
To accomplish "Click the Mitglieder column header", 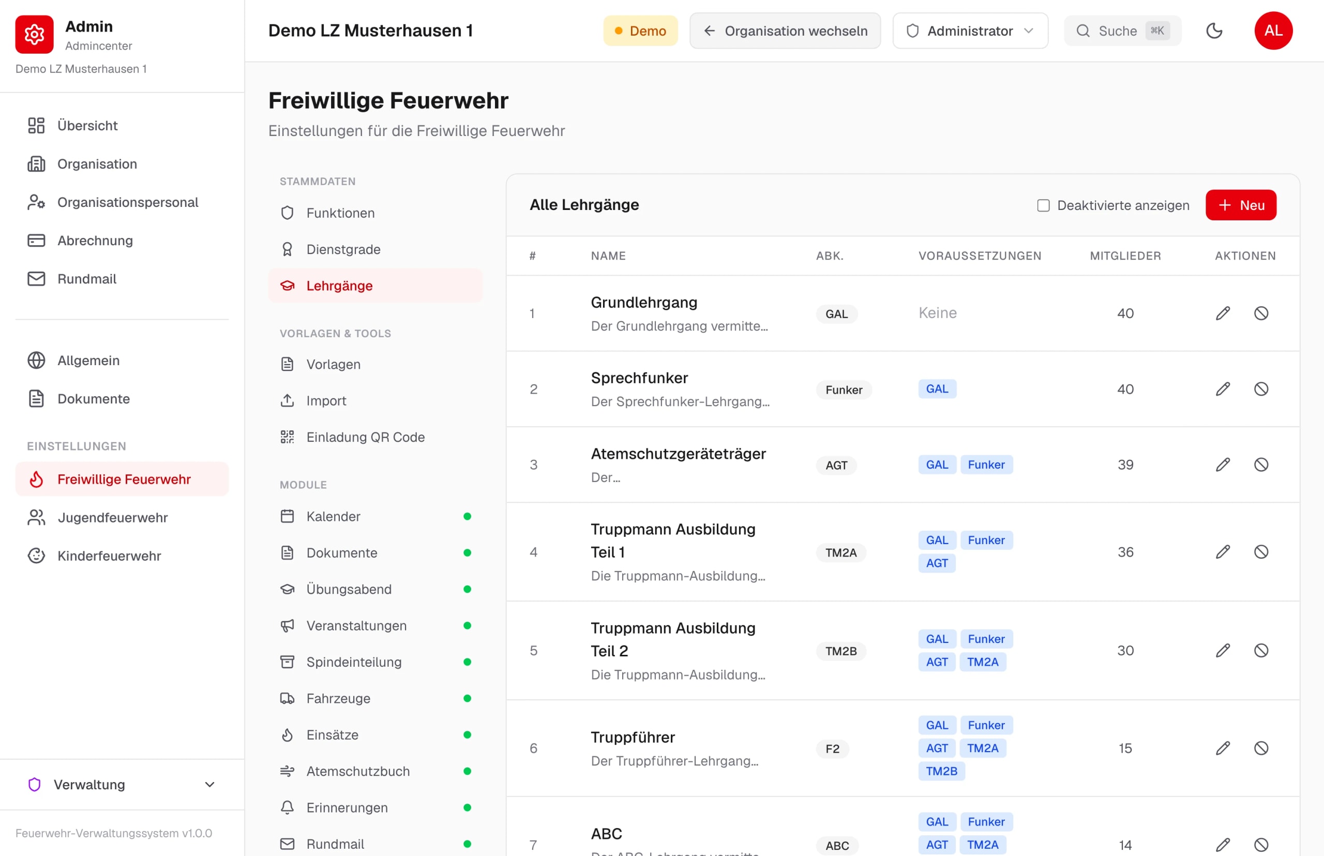I will click(x=1125, y=256).
